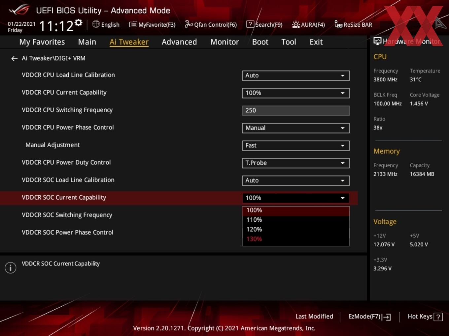
Task: Go to the Boot tab
Action: 260,42
